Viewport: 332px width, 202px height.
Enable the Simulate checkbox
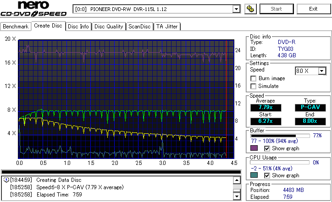click(254, 86)
